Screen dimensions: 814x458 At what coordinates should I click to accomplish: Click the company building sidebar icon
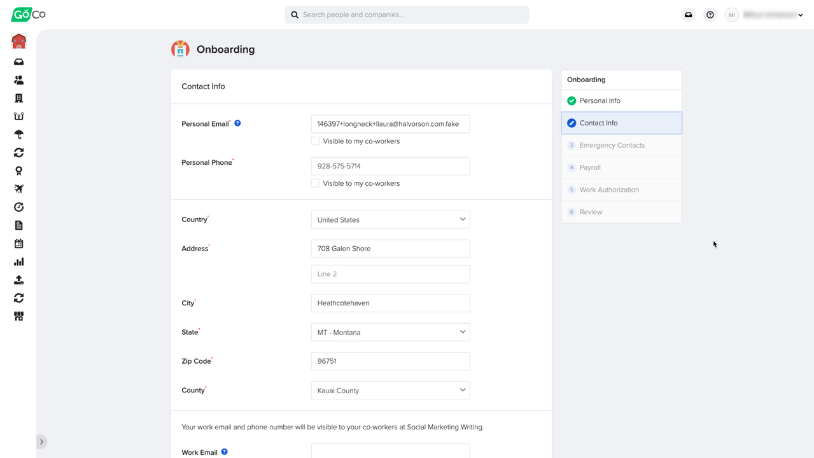(x=18, y=99)
